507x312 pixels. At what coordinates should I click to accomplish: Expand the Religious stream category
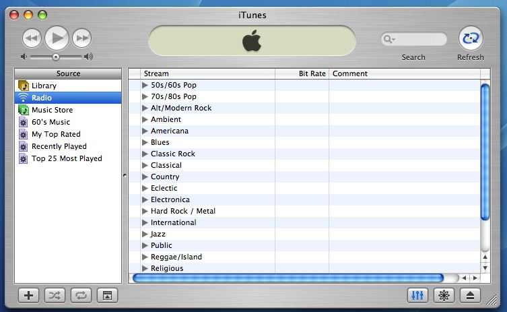pos(145,268)
